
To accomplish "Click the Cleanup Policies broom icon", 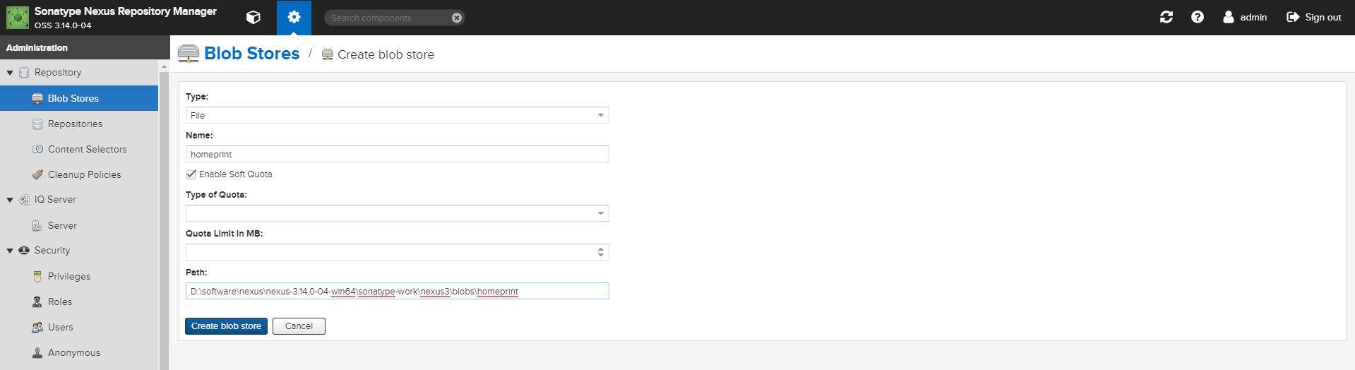I will (37, 174).
